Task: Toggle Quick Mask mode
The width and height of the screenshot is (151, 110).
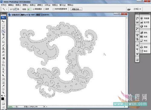Action: 3,104
